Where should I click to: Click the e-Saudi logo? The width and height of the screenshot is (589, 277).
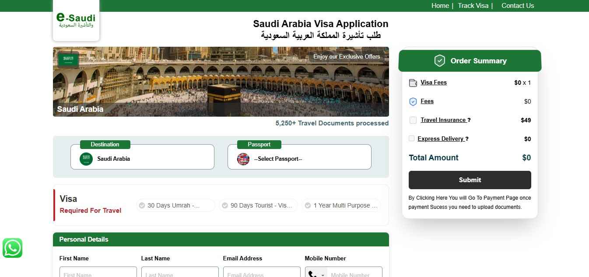[x=76, y=20]
